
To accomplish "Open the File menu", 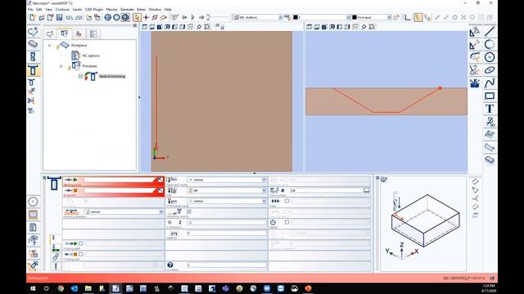I will (x=30, y=9).
